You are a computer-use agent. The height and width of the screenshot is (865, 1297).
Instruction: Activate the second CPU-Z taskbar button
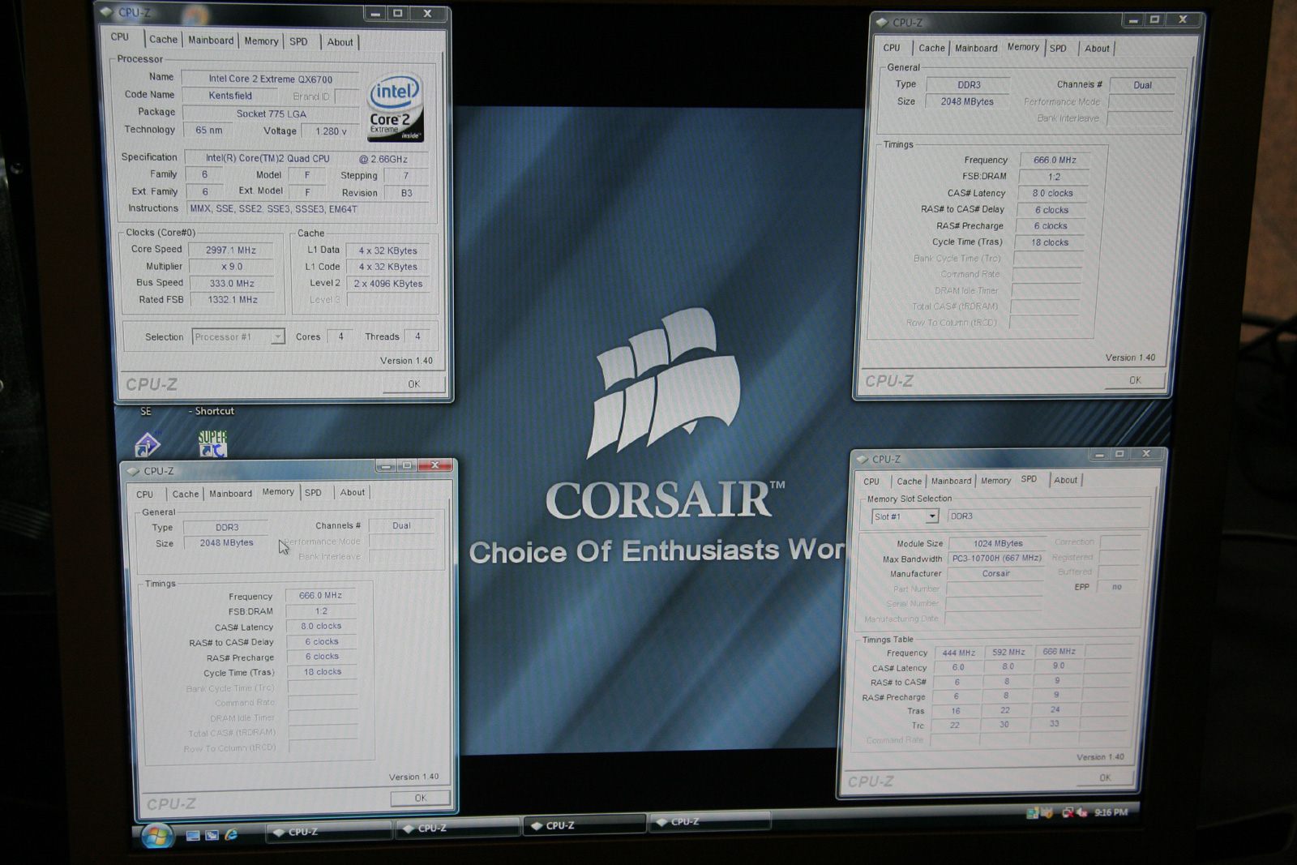click(x=456, y=829)
